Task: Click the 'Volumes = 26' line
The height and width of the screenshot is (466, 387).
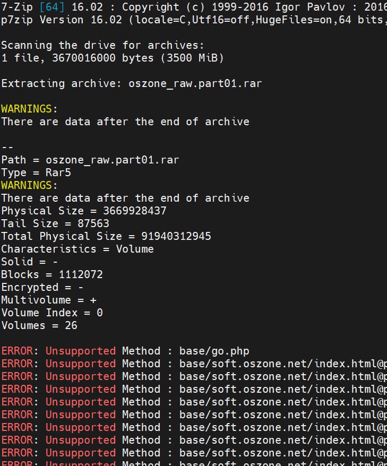Action: (39, 325)
